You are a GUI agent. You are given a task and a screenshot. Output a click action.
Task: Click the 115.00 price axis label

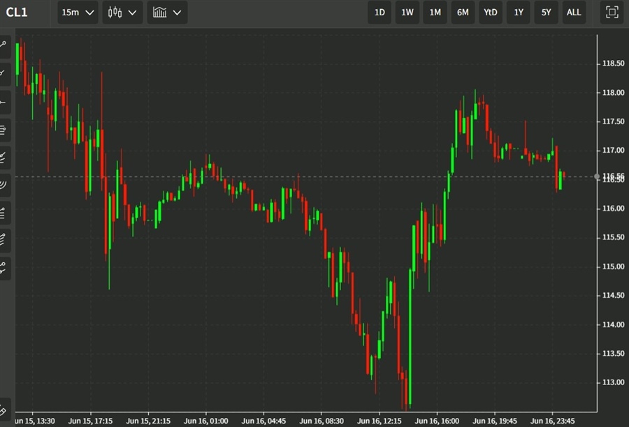pos(614,267)
